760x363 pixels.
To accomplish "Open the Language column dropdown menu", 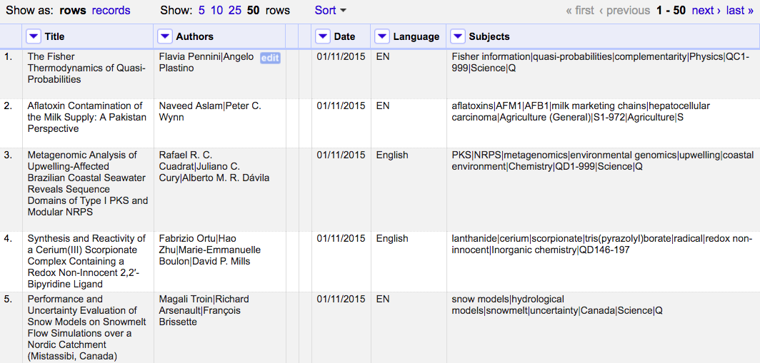I will [x=382, y=36].
